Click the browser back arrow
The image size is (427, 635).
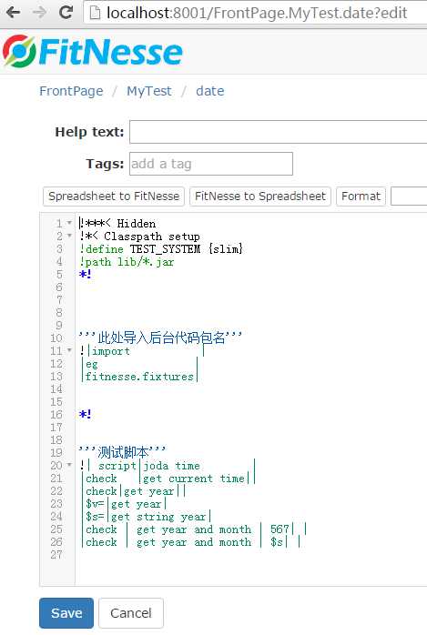13,13
